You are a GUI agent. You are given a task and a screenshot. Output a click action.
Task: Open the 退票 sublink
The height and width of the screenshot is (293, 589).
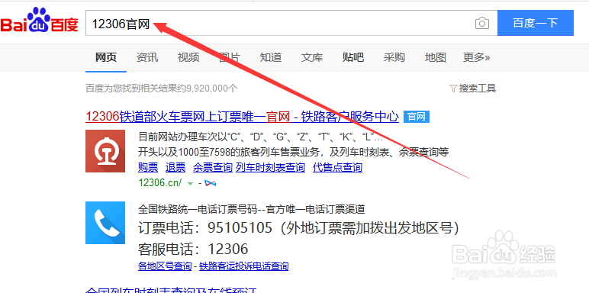tap(175, 167)
